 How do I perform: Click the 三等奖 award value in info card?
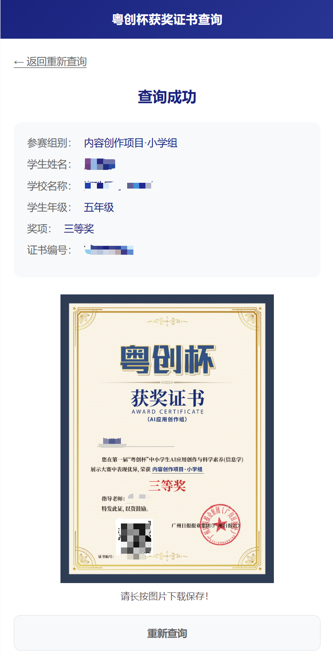(79, 229)
